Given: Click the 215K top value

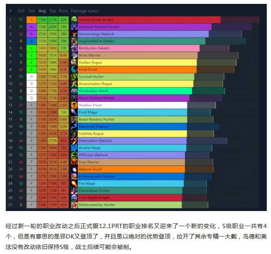Looking at the screenshot, I should coord(53,20).
